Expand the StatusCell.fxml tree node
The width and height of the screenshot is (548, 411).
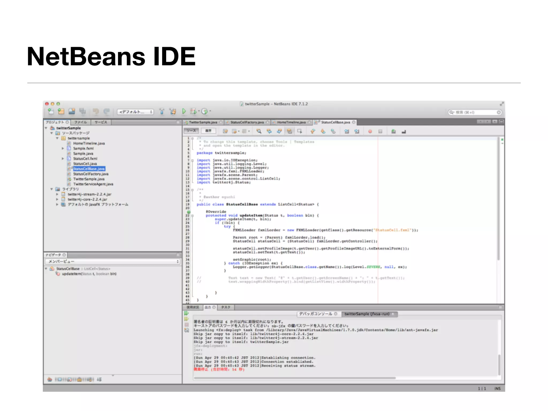coord(63,158)
